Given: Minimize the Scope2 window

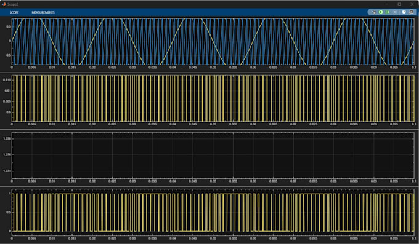Looking at the screenshot, I should tap(387, 4).
